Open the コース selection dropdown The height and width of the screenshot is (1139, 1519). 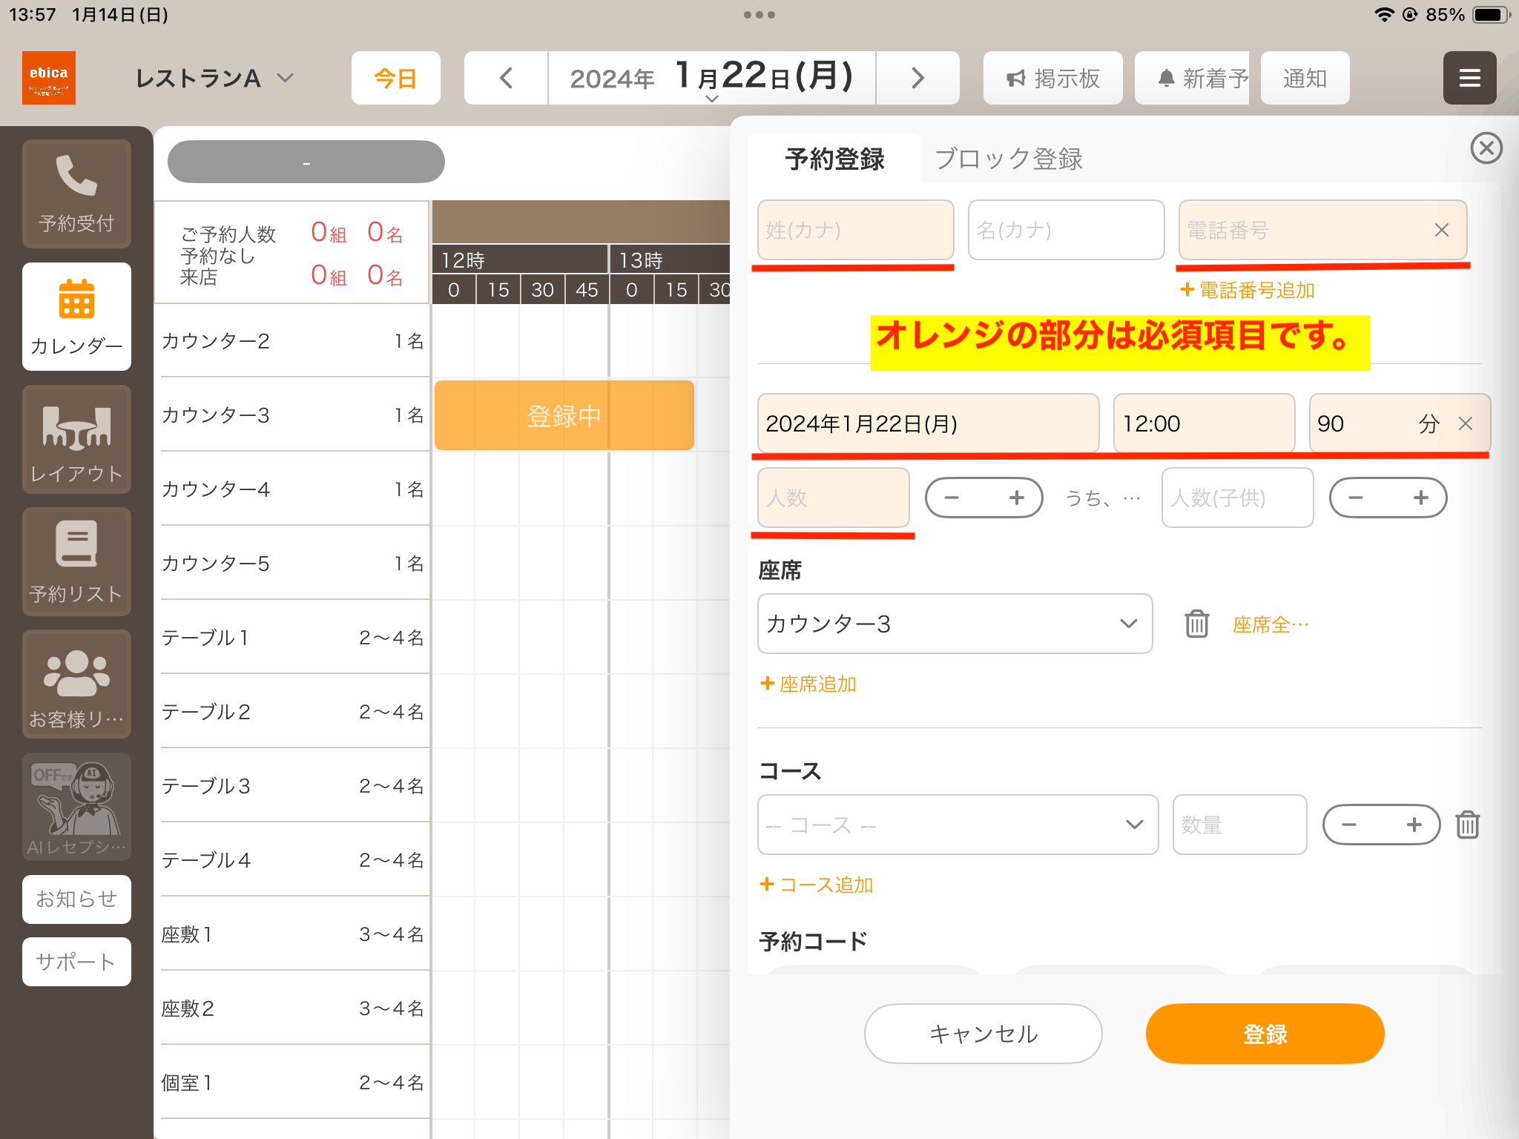click(x=958, y=825)
